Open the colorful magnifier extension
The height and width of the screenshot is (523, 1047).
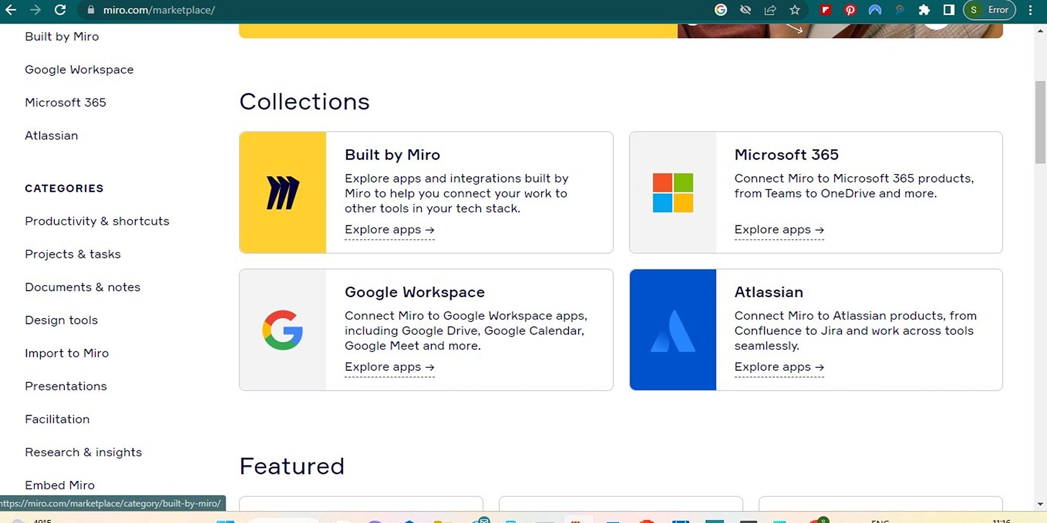pyautogui.click(x=899, y=10)
